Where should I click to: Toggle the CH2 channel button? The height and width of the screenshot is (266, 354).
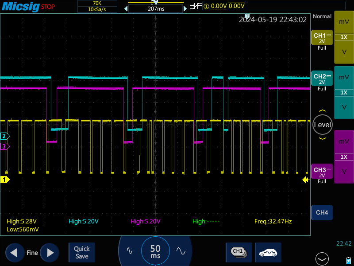[322, 79]
